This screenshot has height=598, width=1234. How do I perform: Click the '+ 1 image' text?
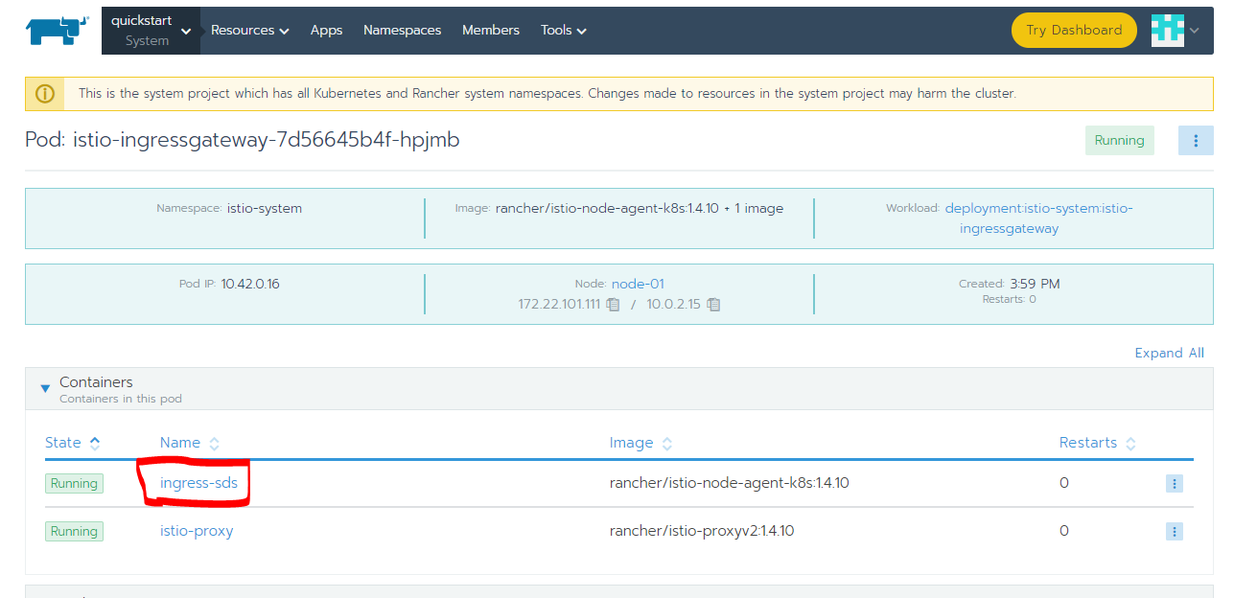(754, 208)
